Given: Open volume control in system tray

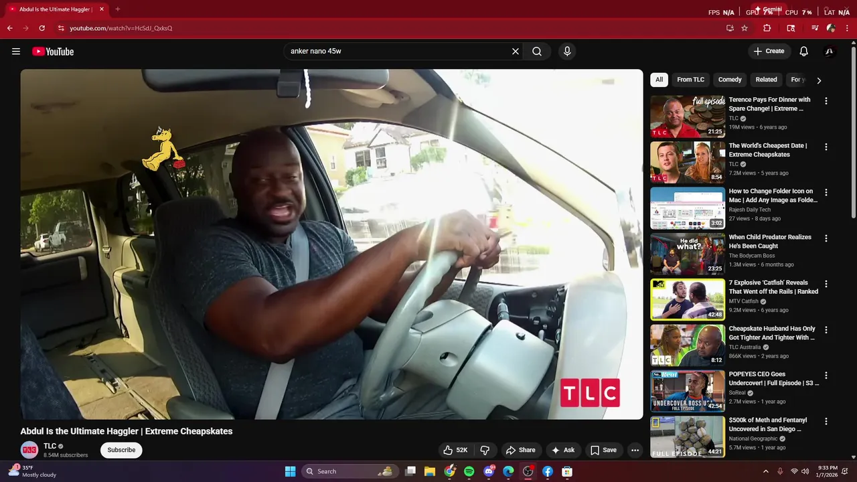Looking at the screenshot, I should (x=805, y=471).
